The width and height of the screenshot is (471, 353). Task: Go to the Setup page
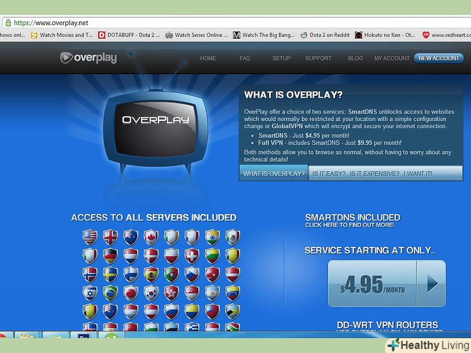pyautogui.click(x=281, y=58)
